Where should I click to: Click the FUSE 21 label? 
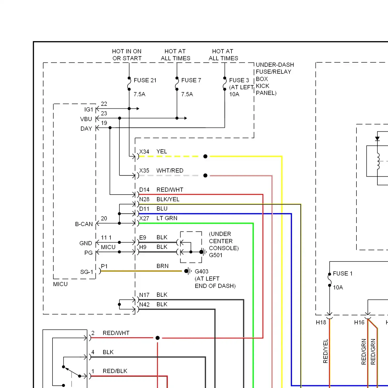pyautogui.click(x=145, y=80)
